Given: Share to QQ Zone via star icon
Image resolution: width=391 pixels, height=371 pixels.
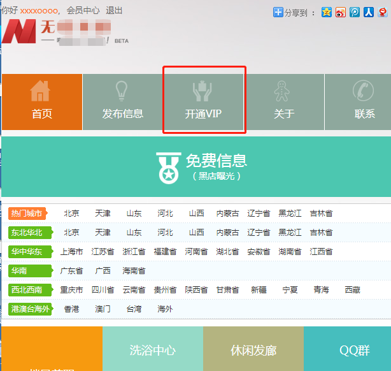Looking at the screenshot, I should click(x=327, y=12).
